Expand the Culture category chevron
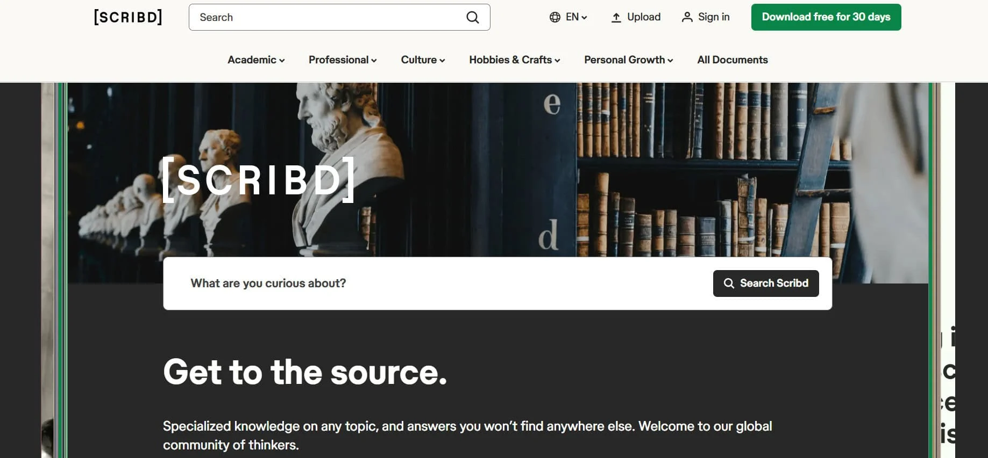This screenshot has height=458, width=988. pyautogui.click(x=442, y=60)
